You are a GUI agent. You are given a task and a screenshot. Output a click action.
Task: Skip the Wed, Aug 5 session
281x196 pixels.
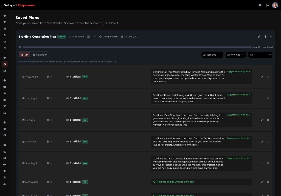click(x=268, y=77)
